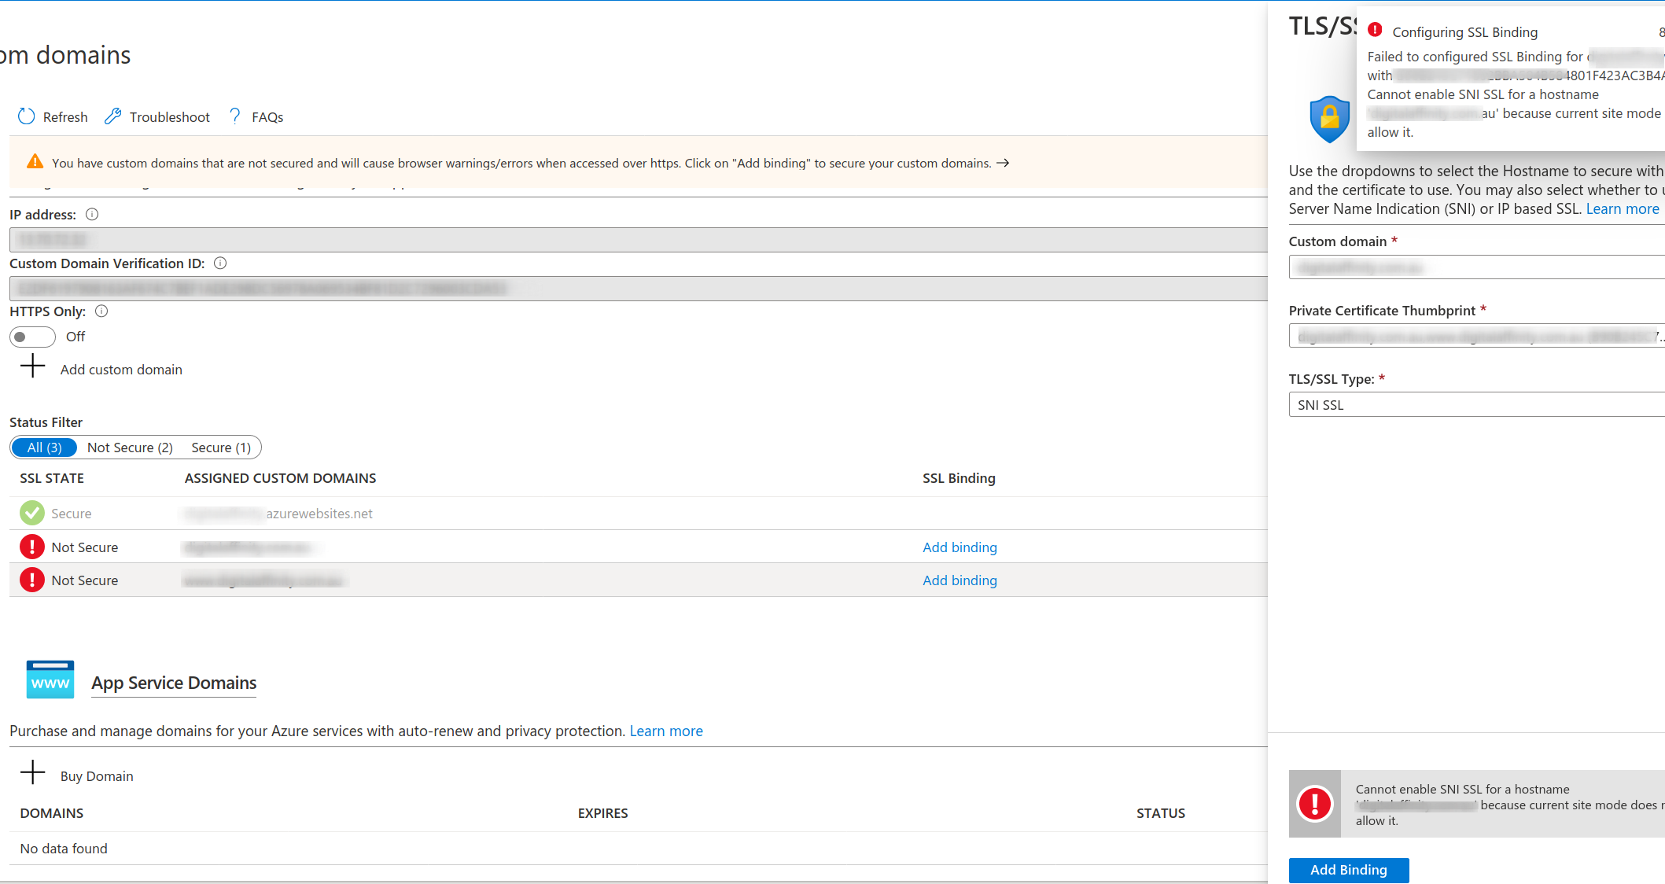Click plus icon for Add custom domain
This screenshot has width=1665, height=884.
click(x=32, y=366)
